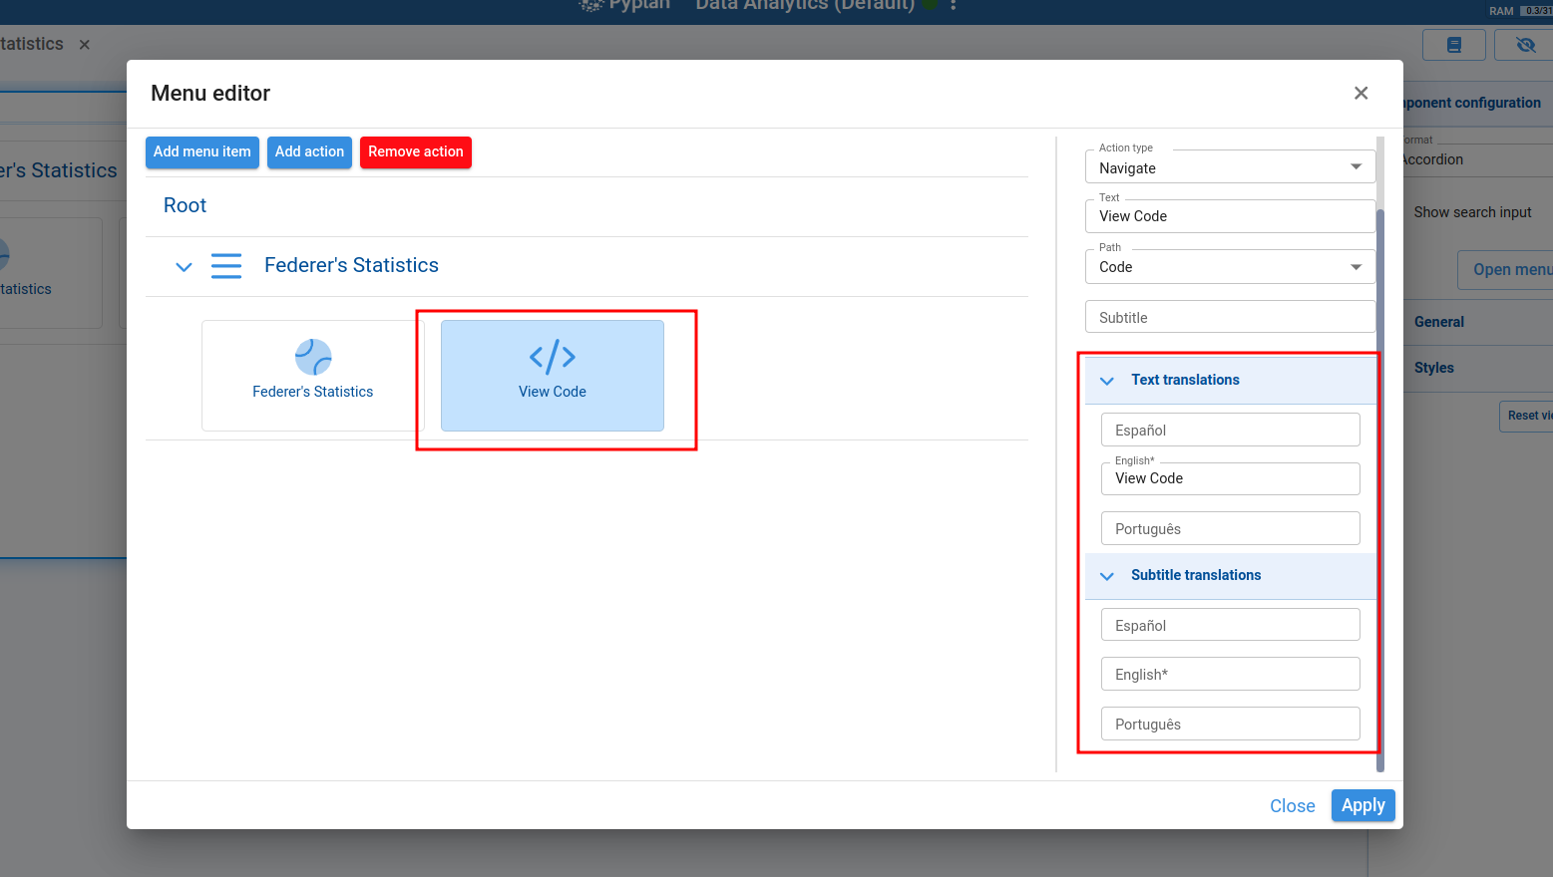Select the Root breadcrumb item
Viewport: 1553px width, 877px height.
click(185, 205)
